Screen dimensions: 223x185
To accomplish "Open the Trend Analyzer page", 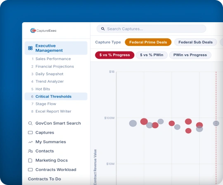I will click(x=50, y=81).
